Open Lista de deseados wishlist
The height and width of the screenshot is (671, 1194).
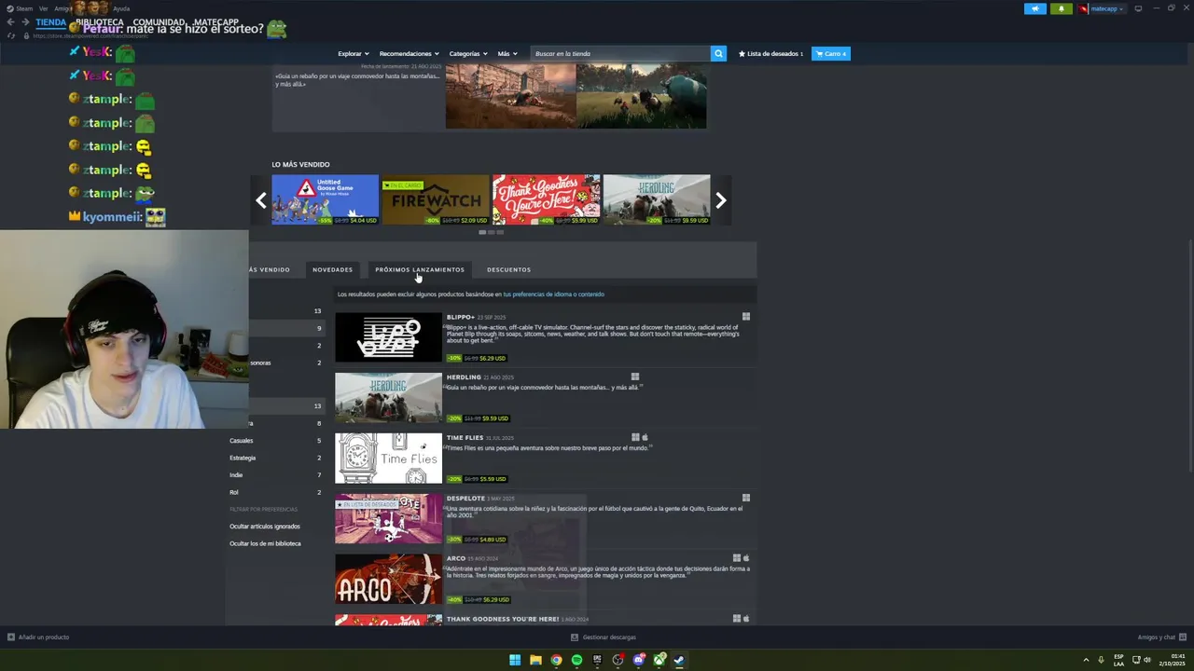tap(771, 54)
